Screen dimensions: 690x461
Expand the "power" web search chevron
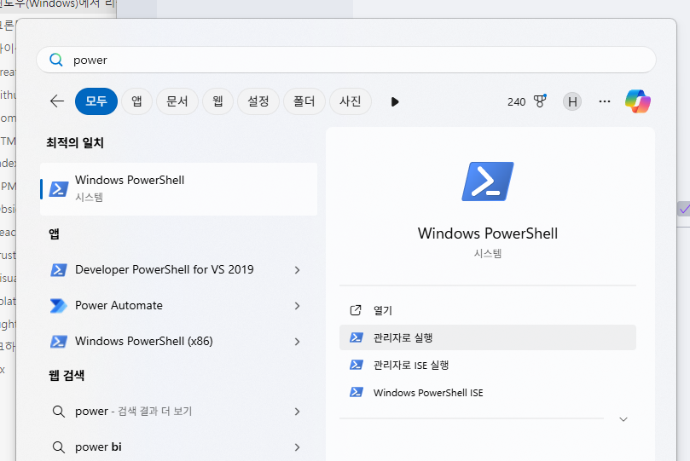click(298, 412)
